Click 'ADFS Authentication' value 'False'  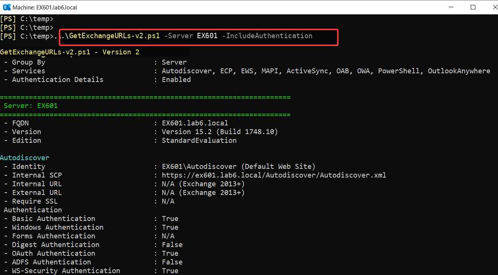pos(172,262)
